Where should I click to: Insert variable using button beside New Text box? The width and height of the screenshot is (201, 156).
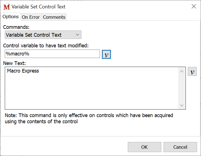(192, 72)
